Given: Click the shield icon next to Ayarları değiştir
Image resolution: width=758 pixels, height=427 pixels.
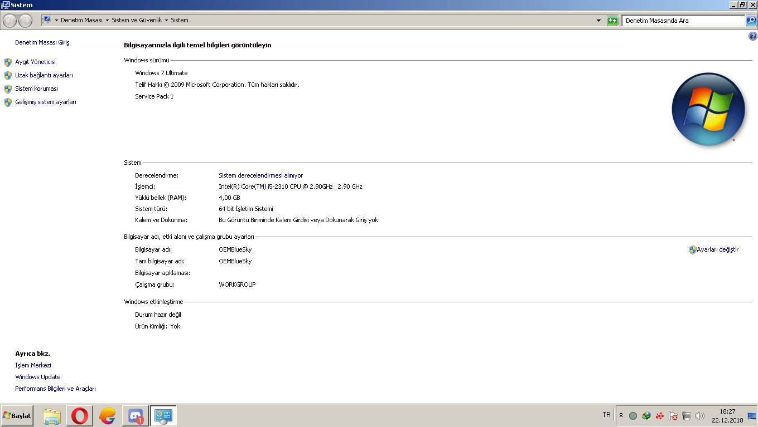Looking at the screenshot, I should (693, 250).
